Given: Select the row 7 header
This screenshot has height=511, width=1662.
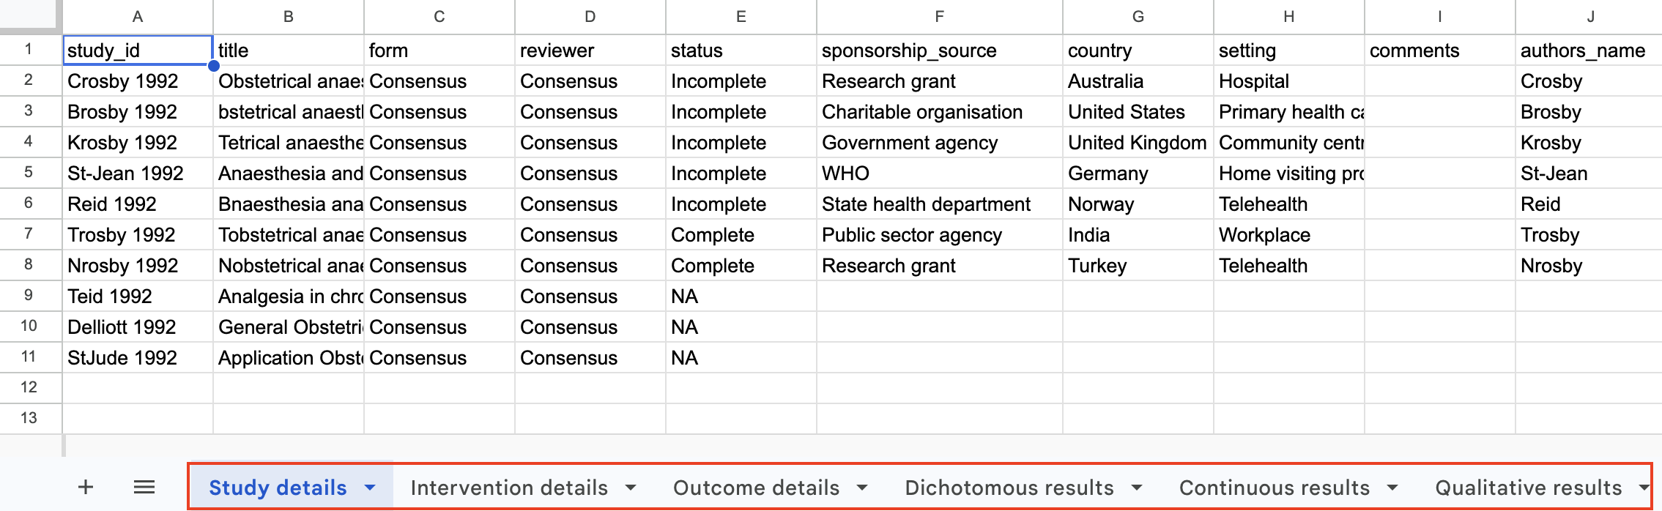Looking at the screenshot, I should [29, 234].
